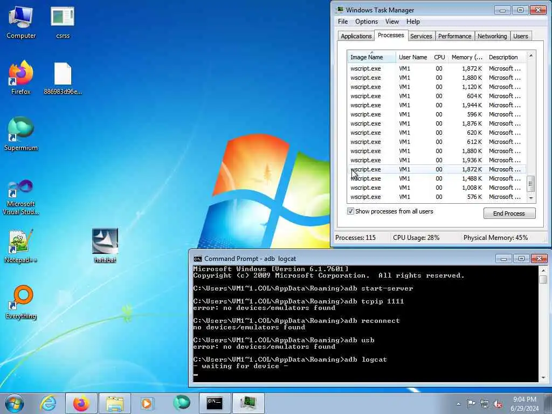Select wscript.exe row with 1,936 K memory

tap(437, 160)
